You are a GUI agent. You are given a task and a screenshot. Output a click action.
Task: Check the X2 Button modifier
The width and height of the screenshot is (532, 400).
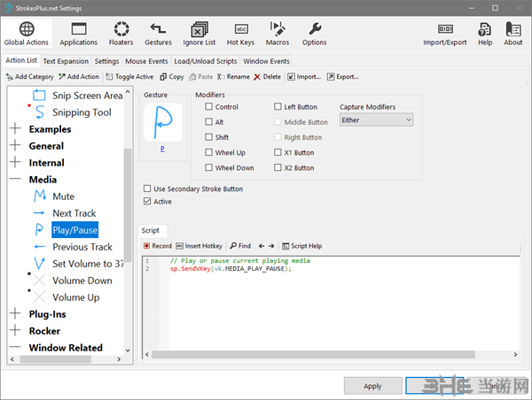278,167
